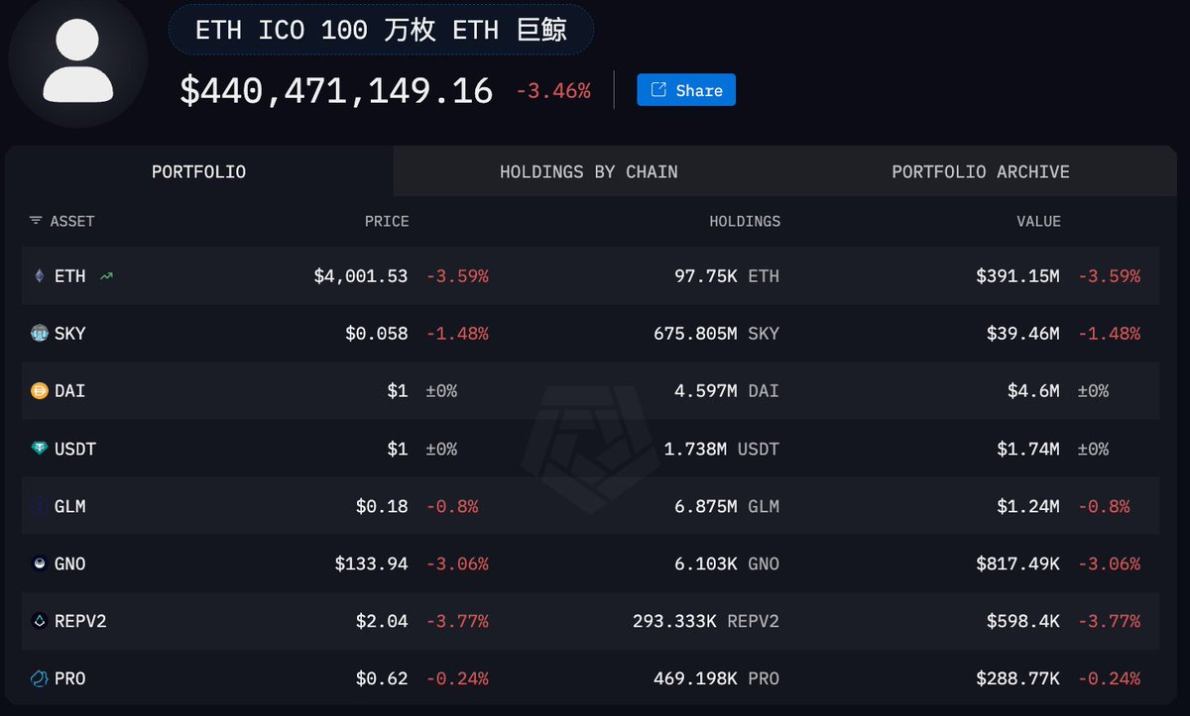Sort the table by Price column
The width and height of the screenshot is (1190, 716).
[387, 221]
